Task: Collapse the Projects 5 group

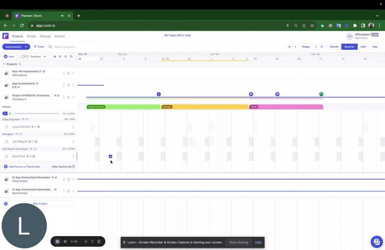Action: coord(4,64)
